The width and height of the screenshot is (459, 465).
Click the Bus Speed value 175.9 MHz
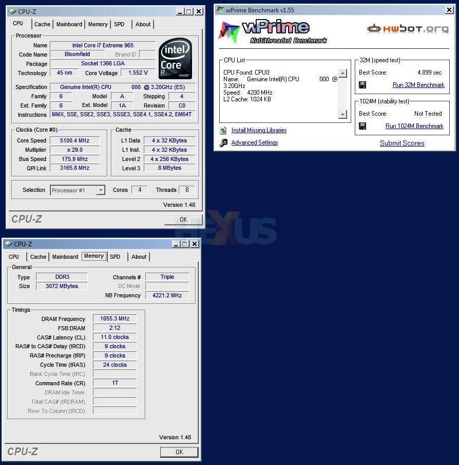click(74, 159)
